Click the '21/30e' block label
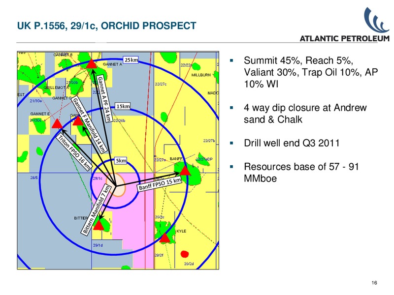394x295 pixels. click(35, 101)
